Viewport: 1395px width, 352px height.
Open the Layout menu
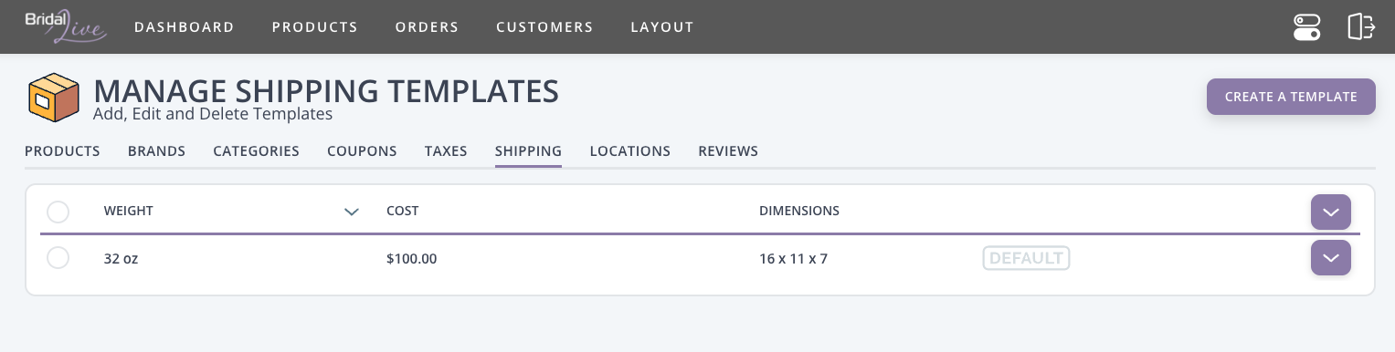coord(662,27)
